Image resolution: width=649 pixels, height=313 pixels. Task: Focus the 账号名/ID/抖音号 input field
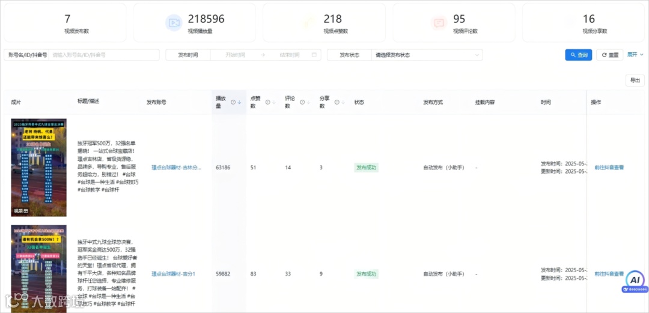tap(104, 55)
